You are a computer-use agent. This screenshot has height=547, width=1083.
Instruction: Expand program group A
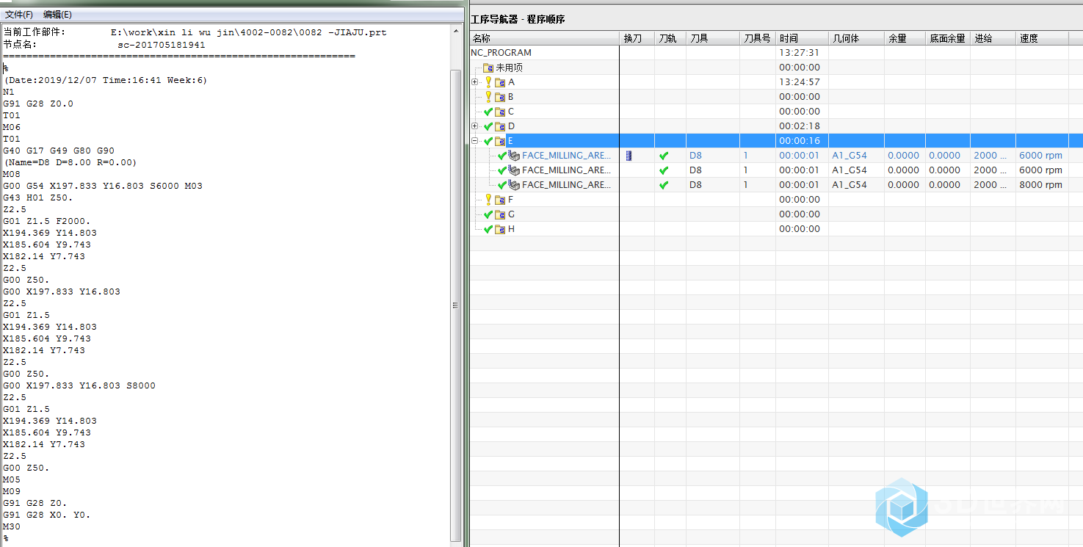click(475, 82)
